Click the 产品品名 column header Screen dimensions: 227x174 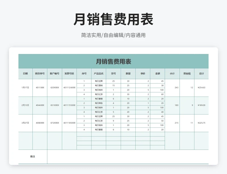(98, 74)
